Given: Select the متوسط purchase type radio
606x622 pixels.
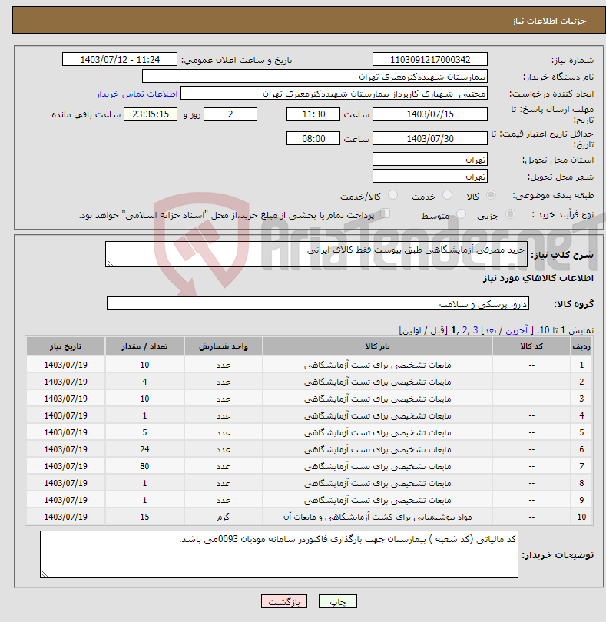Looking at the screenshot, I should coord(461,213).
